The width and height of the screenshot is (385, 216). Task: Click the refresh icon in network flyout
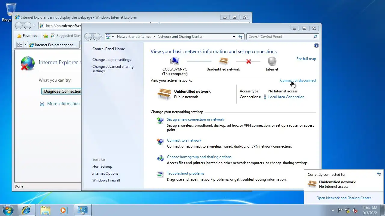point(379,174)
